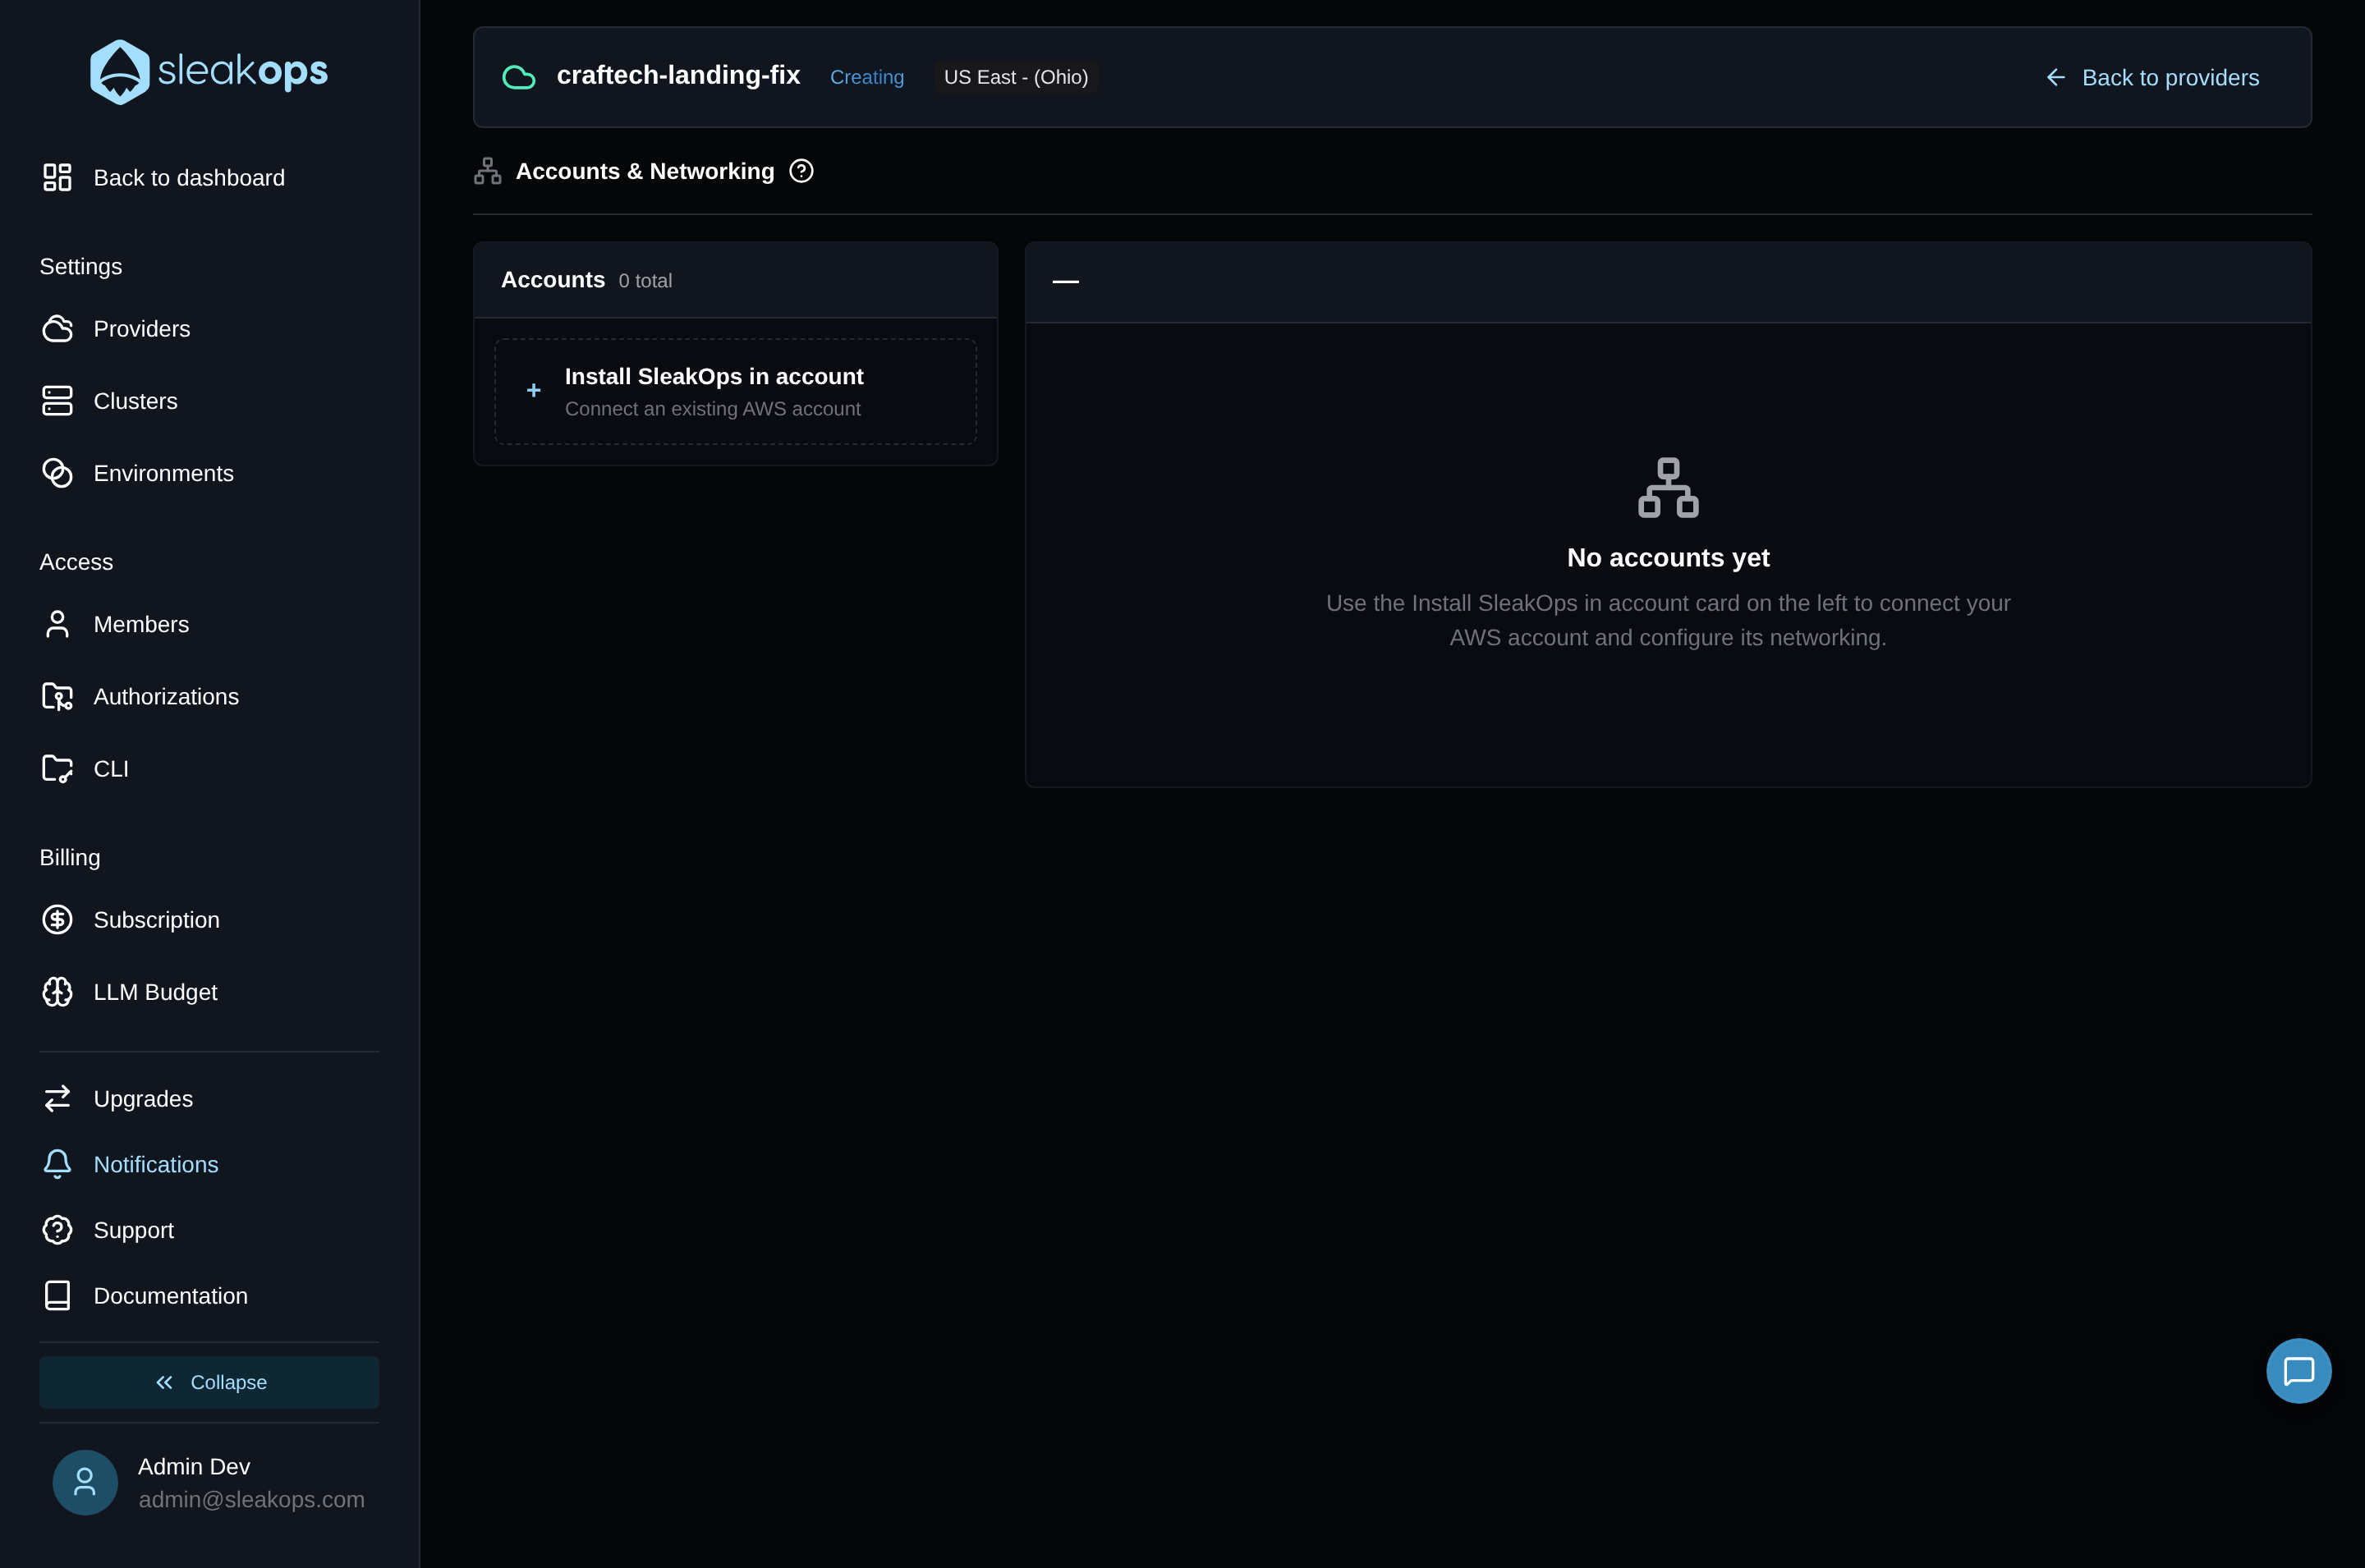Click the Subscription dollar icon
This screenshot has height=1568, width=2365.
tap(57, 919)
